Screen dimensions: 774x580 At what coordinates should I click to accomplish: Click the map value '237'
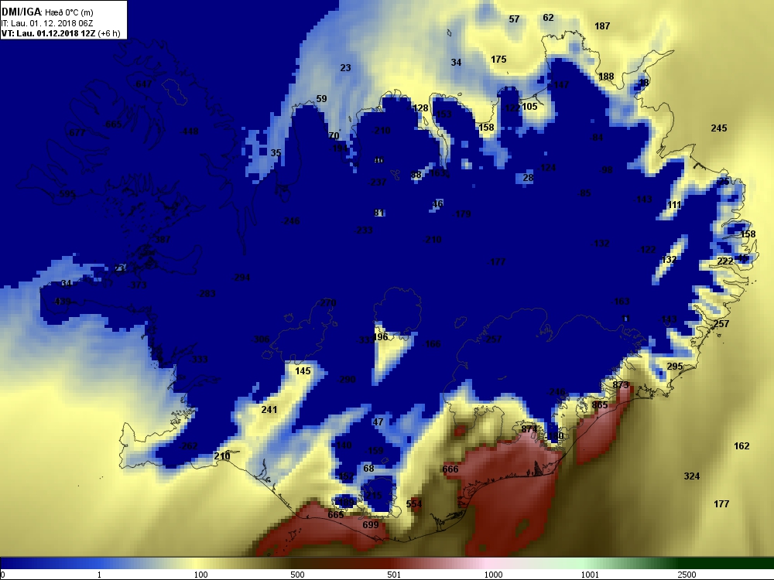coord(378,182)
